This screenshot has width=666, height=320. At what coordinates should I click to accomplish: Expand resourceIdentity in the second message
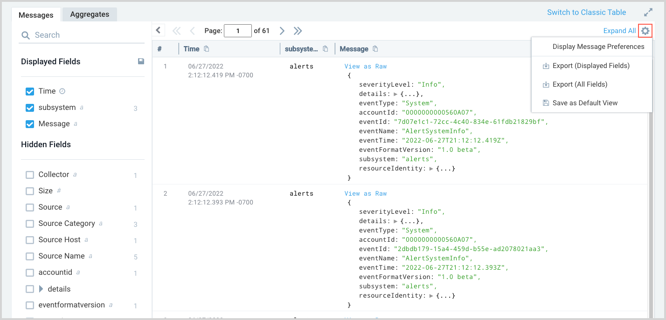tap(431, 295)
